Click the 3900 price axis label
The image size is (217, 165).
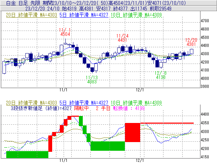[x=205, y=86]
